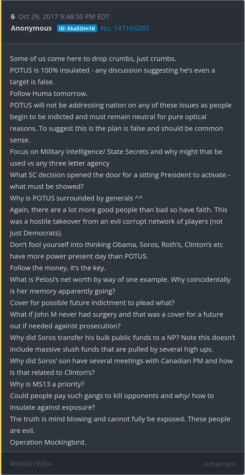Image resolution: width=245 pixels, height=475 pixels.
Task: Click the line "Why is MS13 a priority?"
Action: coord(47,384)
